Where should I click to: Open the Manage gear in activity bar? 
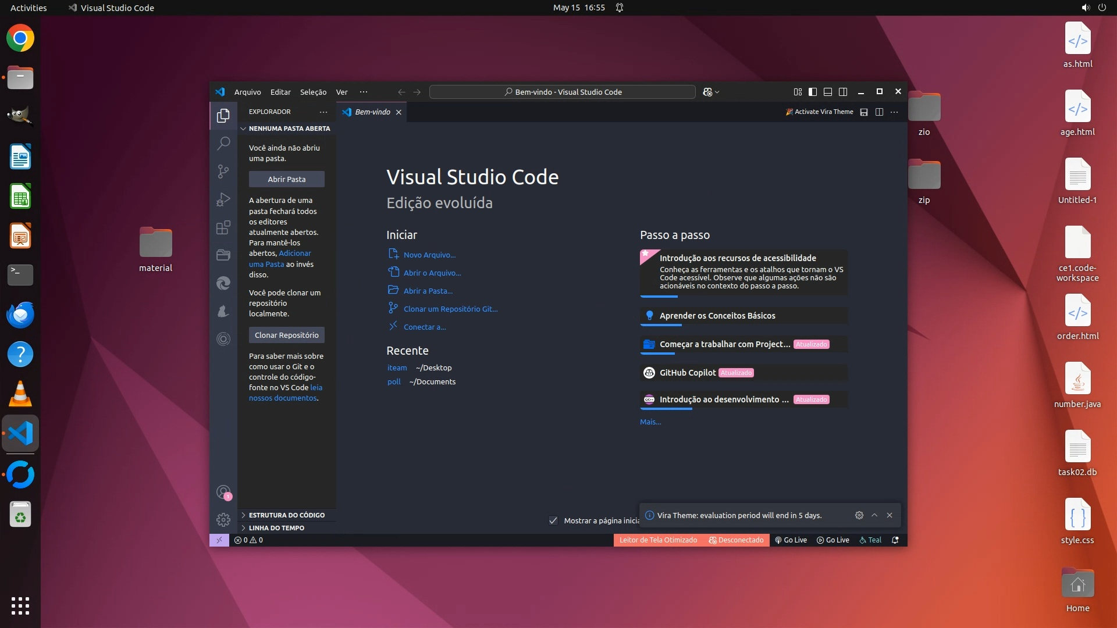(223, 519)
